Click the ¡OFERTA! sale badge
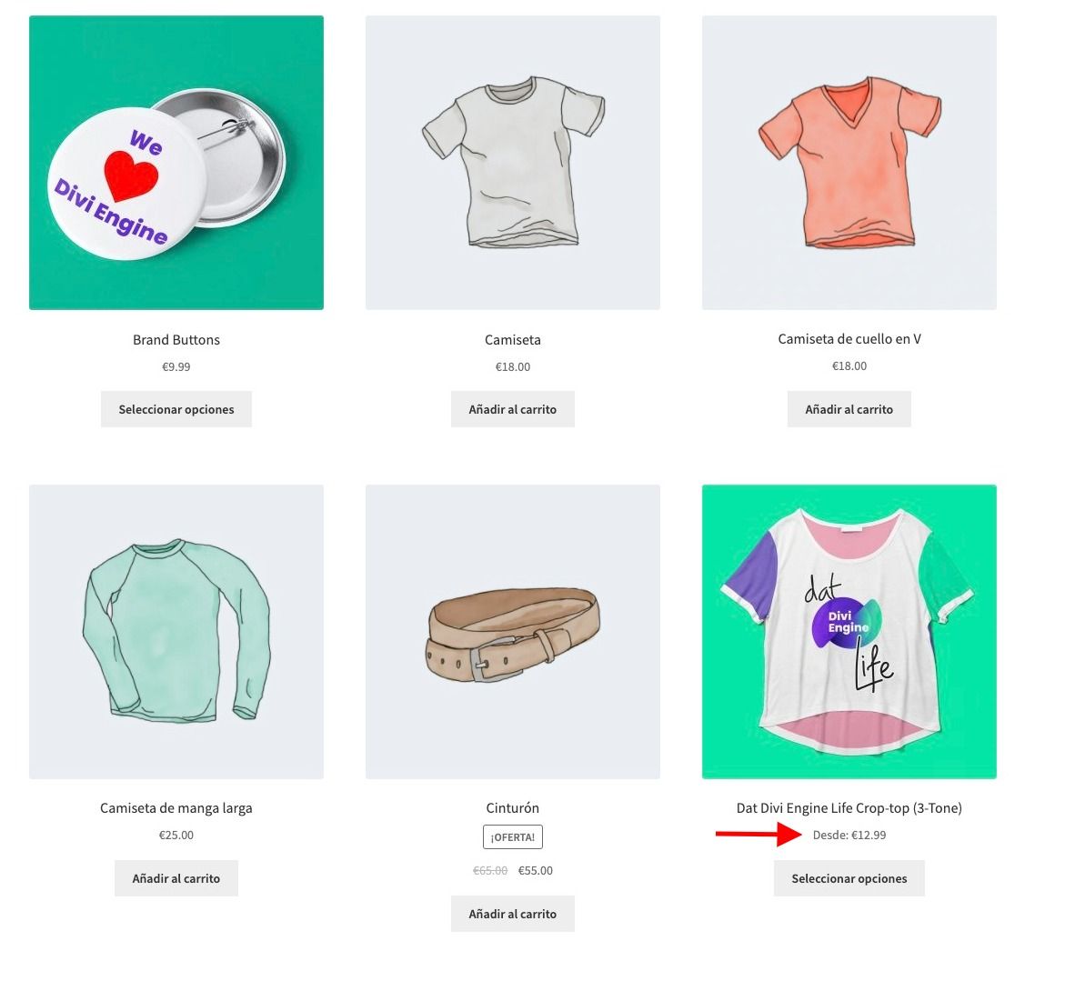This screenshot has height=981, width=1075. point(513,837)
